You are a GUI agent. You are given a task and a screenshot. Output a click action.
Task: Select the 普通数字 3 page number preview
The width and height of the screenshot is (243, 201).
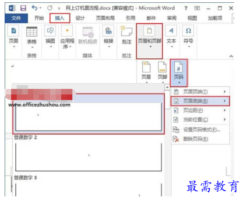click(89, 189)
